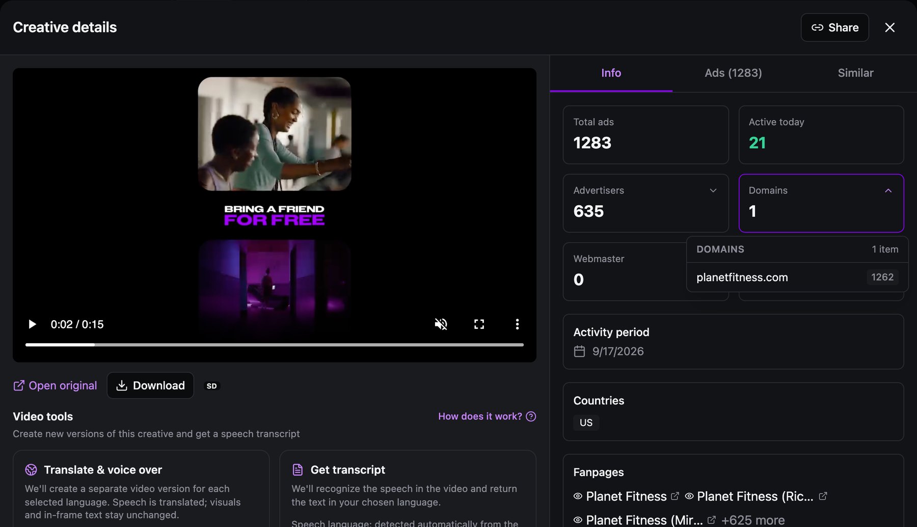Play the video creative
The height and width of the screenshot is (527, 917).
tap(32, 324)
